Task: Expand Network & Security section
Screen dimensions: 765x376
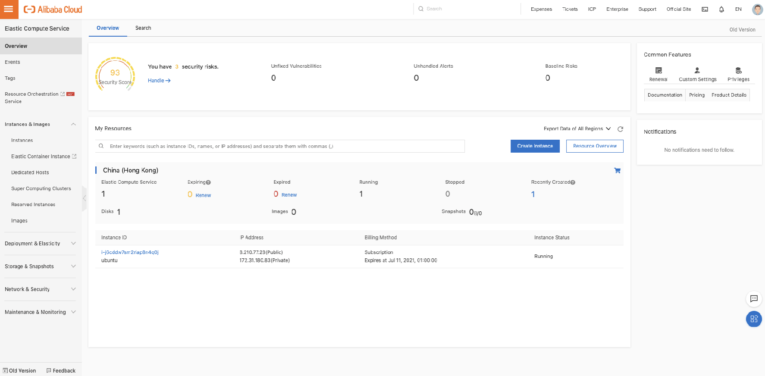Action: click(x=73, y=289)
